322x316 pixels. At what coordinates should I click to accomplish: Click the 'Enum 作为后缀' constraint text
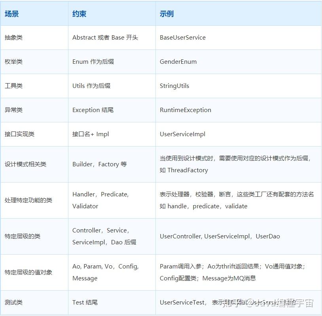tap(93, 62)
